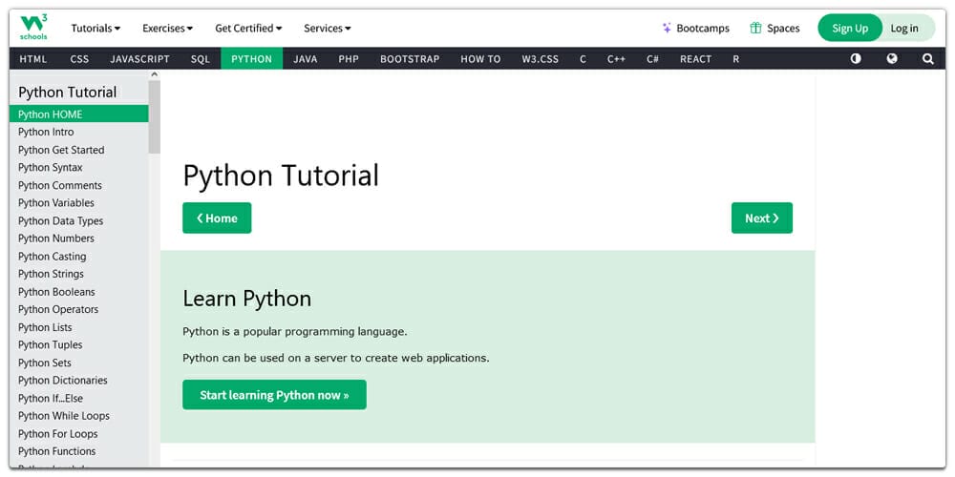Open Python Sets in sidebar
Viewport: 955px width, 477px height.
78,363
